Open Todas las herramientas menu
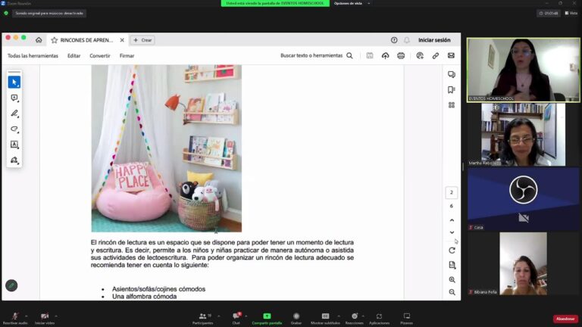 pyautogui.click(x=33, y=55)
